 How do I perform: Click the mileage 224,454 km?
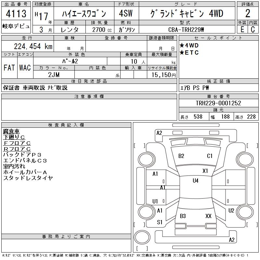[33, 46]
